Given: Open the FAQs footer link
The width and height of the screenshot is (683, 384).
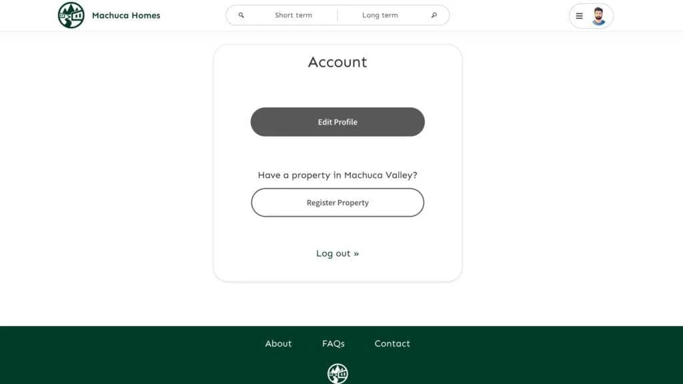Looking at the screenshot, I should click(x=333, y=343).
